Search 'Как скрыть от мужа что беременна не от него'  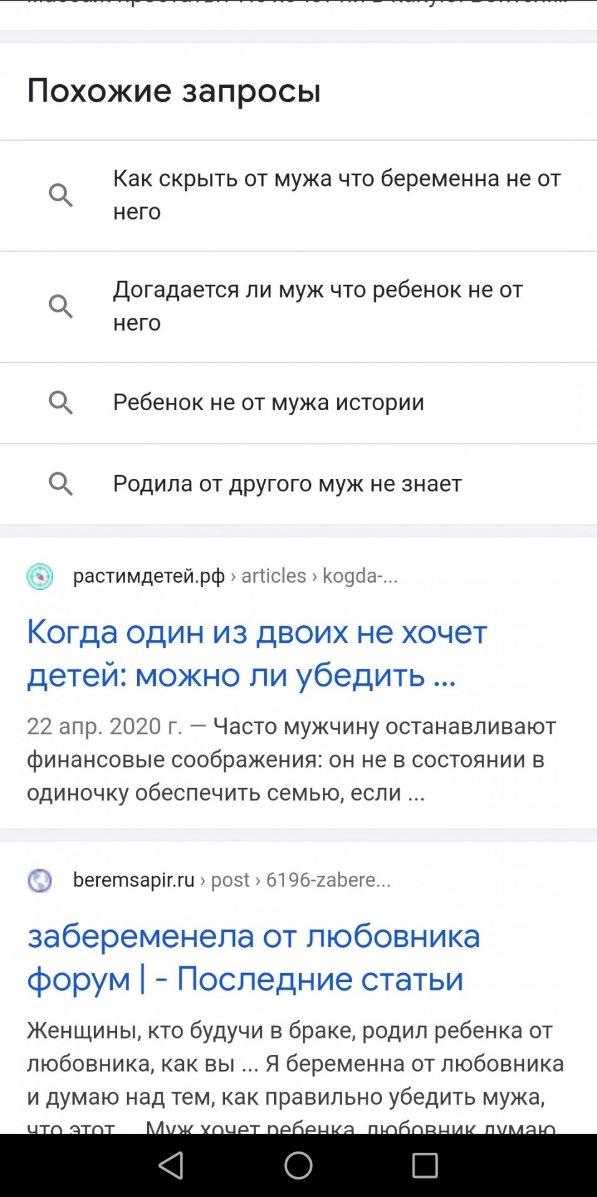click(x=337, y=195)
